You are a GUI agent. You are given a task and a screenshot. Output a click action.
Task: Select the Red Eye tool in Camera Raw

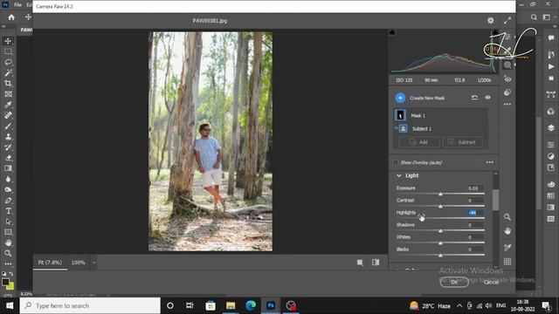[507, 79]
